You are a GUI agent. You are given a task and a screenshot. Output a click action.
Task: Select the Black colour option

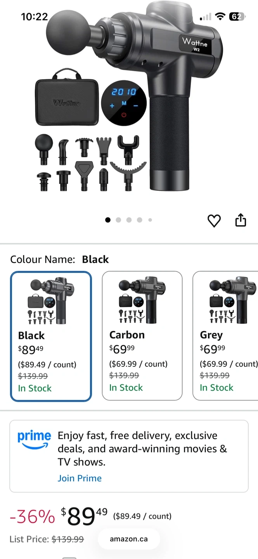point(51,336)
